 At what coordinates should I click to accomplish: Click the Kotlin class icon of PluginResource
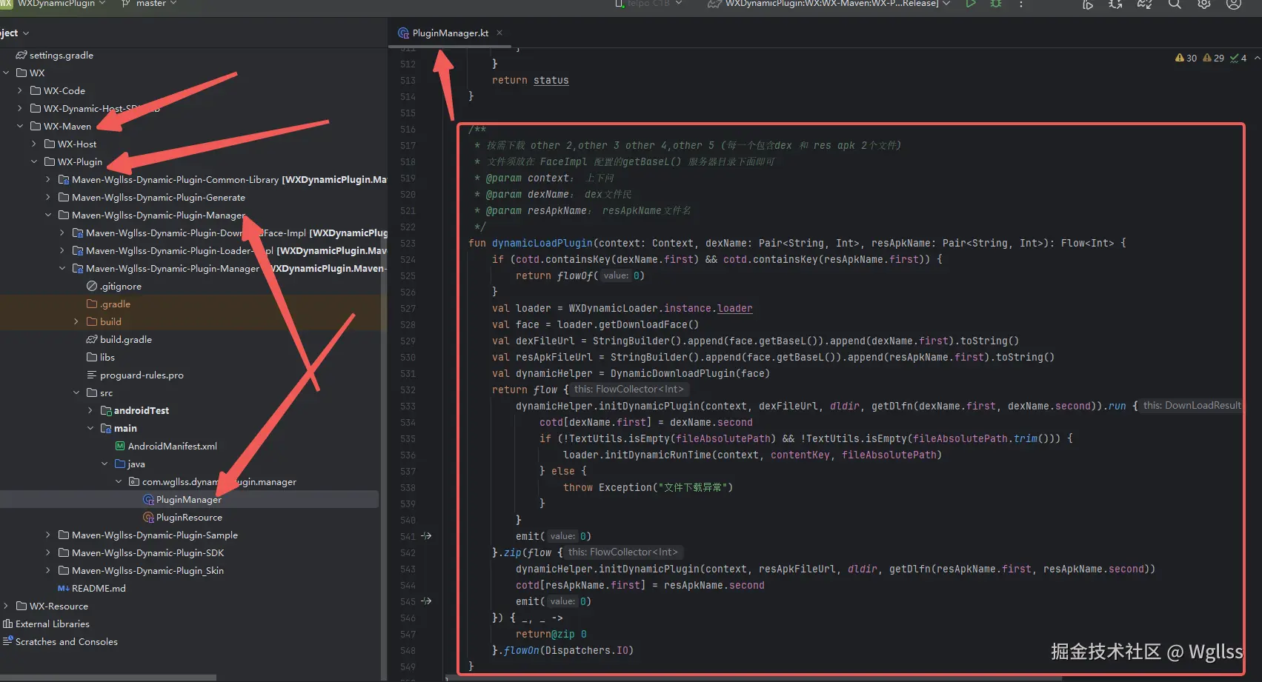pos(148,518)
